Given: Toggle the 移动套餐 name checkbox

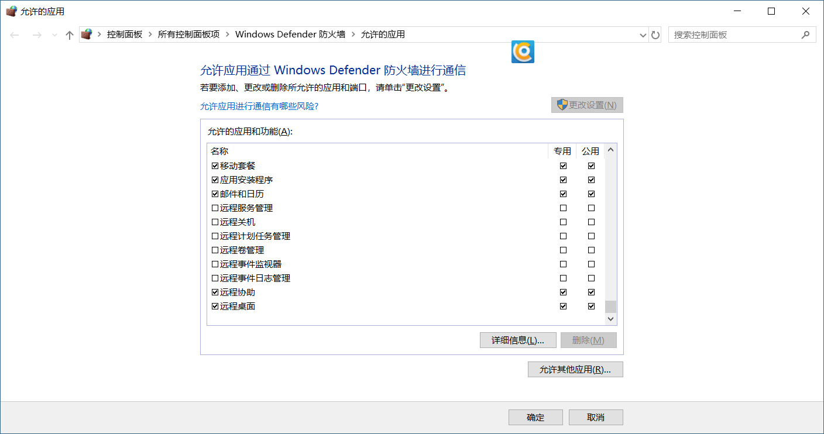Looking at the screenshot, I should [215, 166].
